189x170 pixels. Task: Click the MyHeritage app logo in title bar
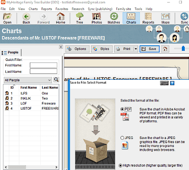(3, 2)
